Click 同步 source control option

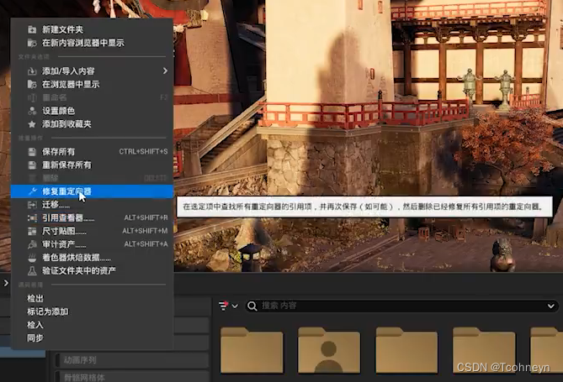pos(35,338)
